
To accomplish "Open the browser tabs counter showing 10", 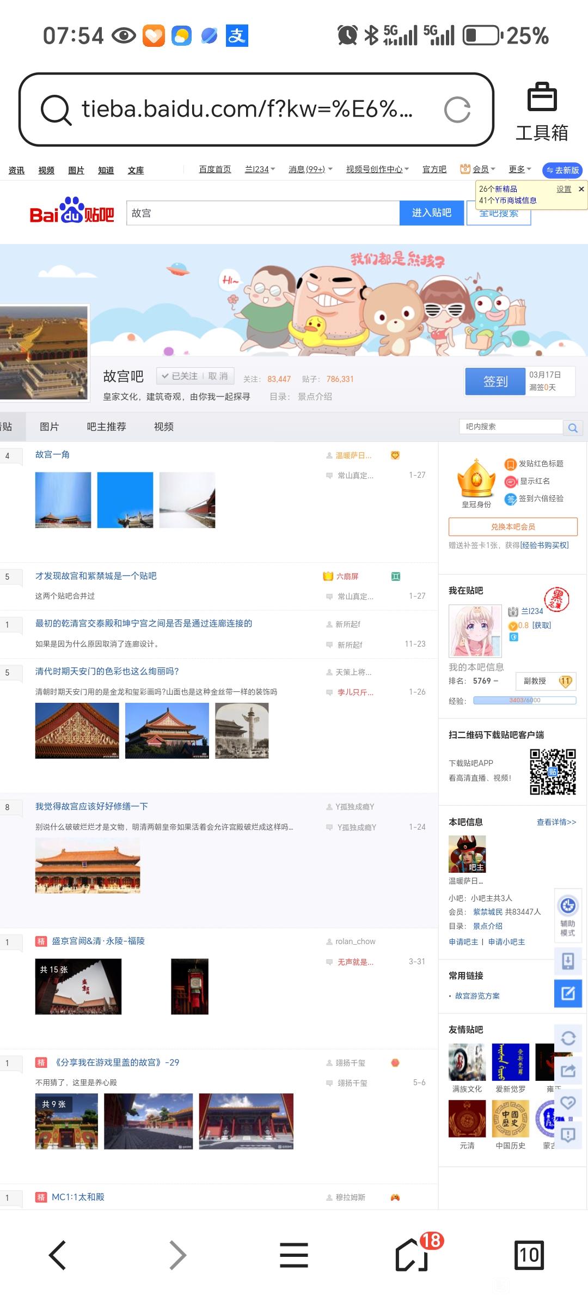I will tap(529, 1255).
